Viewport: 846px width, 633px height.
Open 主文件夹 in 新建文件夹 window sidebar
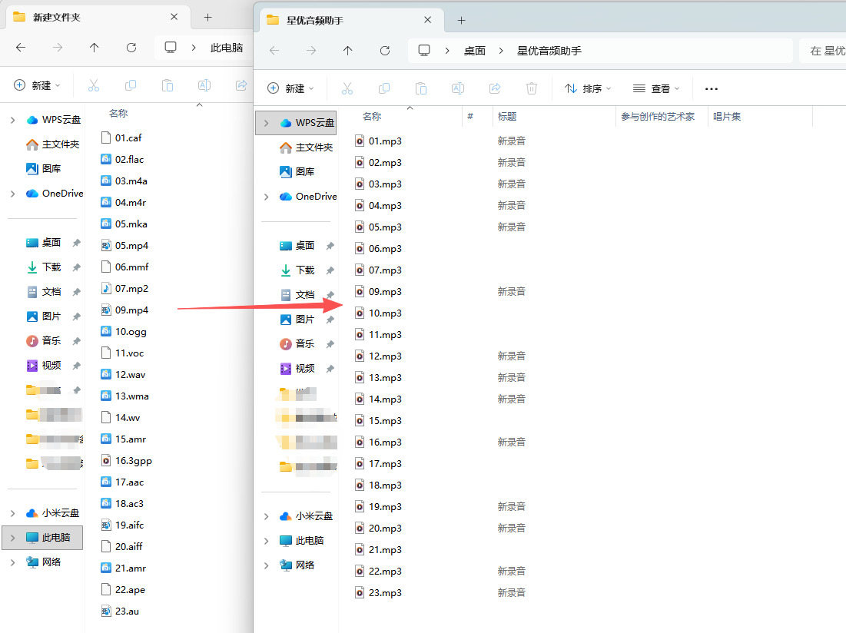coord(53,144)
